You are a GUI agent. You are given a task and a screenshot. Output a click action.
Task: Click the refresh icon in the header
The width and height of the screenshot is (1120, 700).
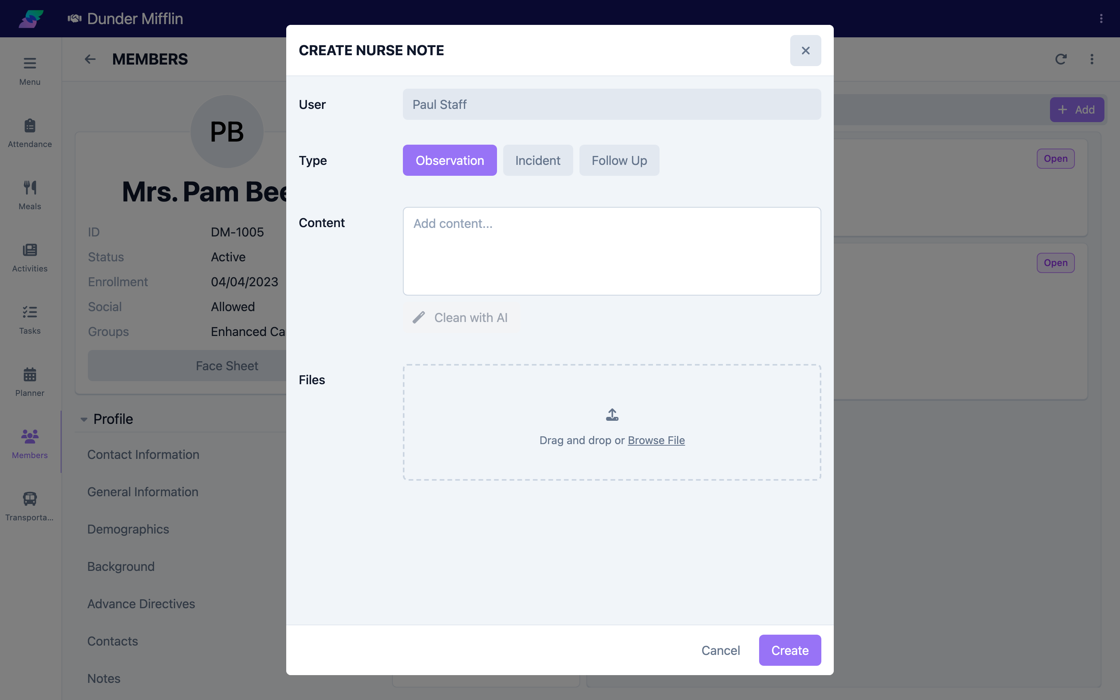tap(1061, 59)
